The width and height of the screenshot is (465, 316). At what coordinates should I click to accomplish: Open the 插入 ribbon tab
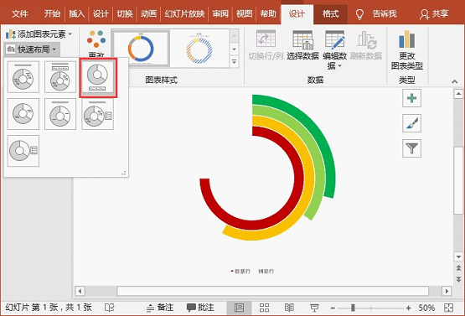click(76, 13)
